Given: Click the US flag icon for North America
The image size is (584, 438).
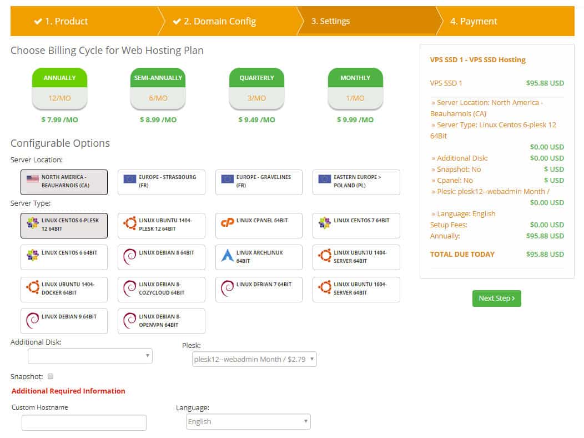Looking at the screenshot, I should click(x=33, y=179).
